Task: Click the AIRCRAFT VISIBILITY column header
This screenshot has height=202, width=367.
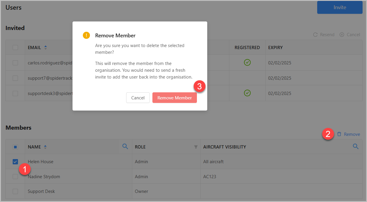Action: tap(225, 147)
